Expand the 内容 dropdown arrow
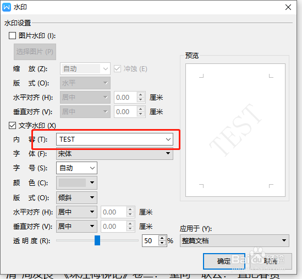 coord(168,139)
